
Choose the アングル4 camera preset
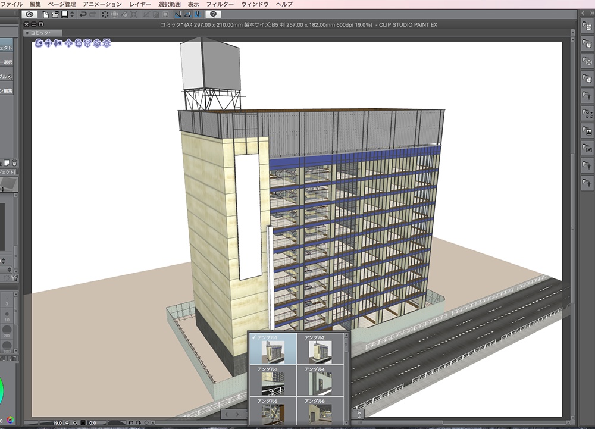320,380
